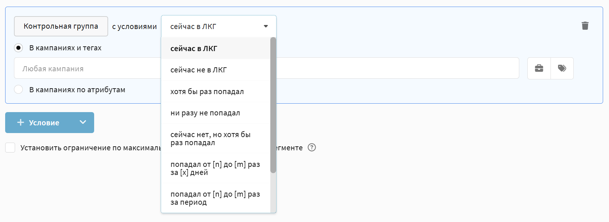Image resolution: width=609 pixels, height=222 pixels.
Task: Pick 'попадал от [n] до [m] раз за период'
Action: pyautogui.click(x=216, y=198)
